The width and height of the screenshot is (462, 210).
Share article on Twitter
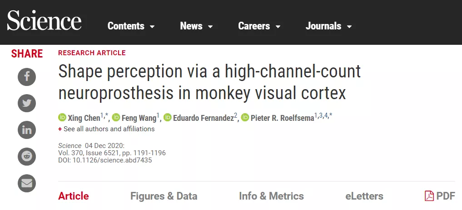tap(27, 103)
